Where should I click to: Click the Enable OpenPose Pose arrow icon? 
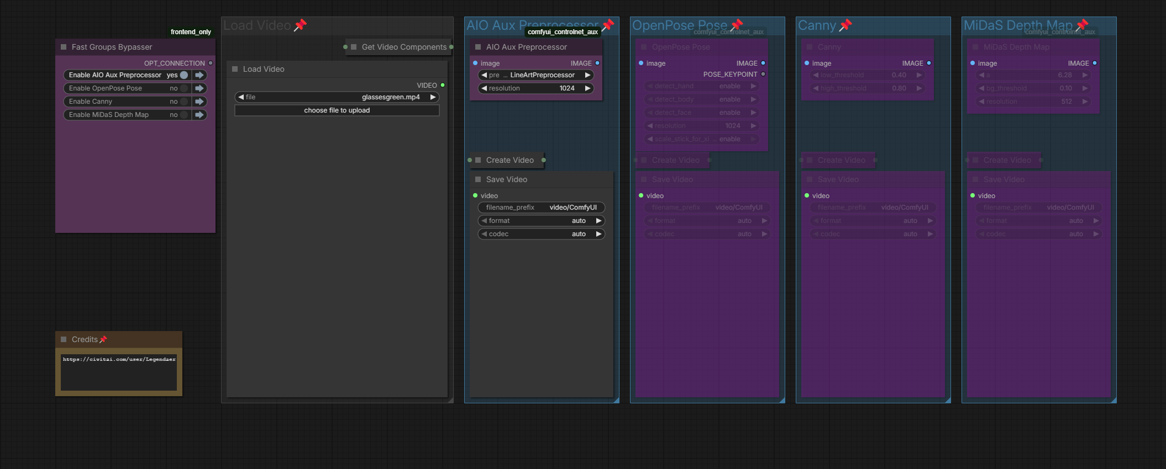point(199,88)
